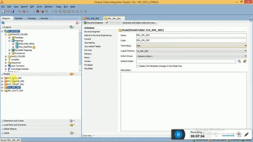Screen dimensions: 253x142
Task: Select the Procedures node
Action: tap(20, 53)
